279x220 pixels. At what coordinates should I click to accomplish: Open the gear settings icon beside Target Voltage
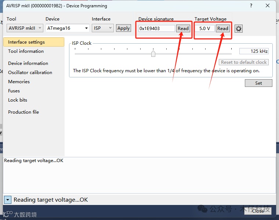click(x=238, y=29)
